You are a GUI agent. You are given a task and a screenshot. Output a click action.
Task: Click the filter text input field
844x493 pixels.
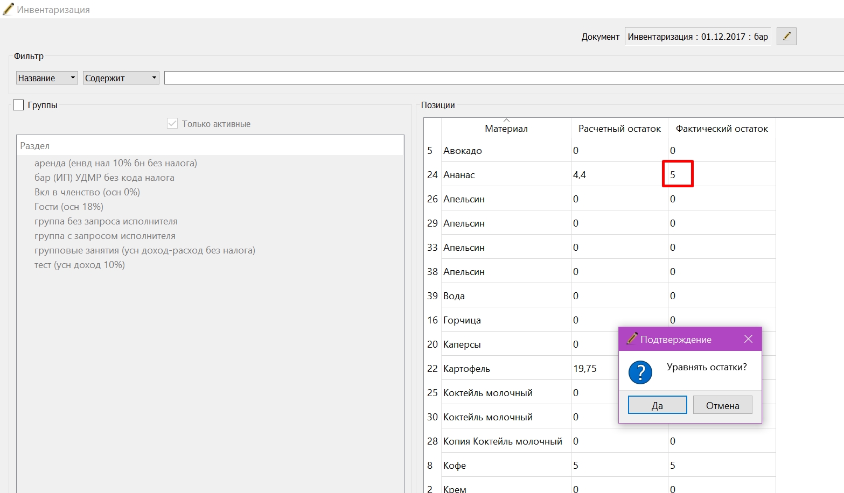click(504, 78)
